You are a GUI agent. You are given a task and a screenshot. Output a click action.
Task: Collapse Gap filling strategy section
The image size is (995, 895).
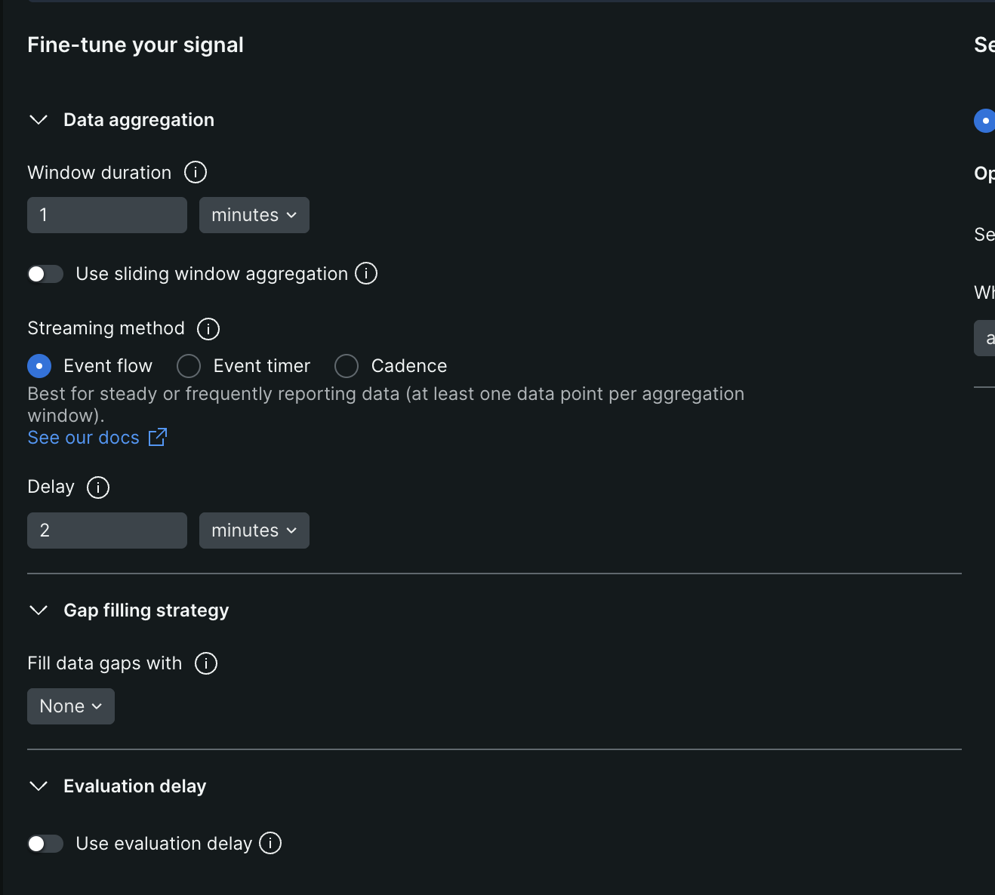point(39,611)
